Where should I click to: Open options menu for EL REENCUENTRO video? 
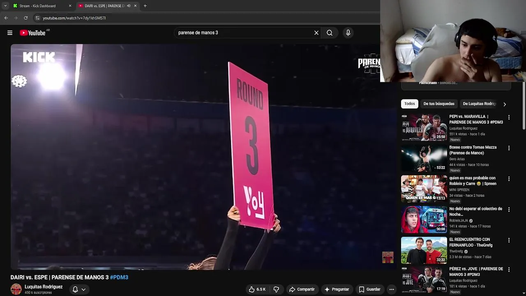(509, 240)
